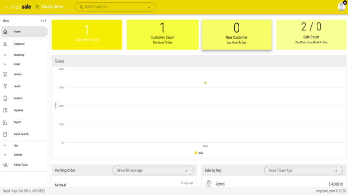Click the Admin Tools user icon
Image resolution: width=348 pixels, height=195 pixels.
tap(5, 165)
